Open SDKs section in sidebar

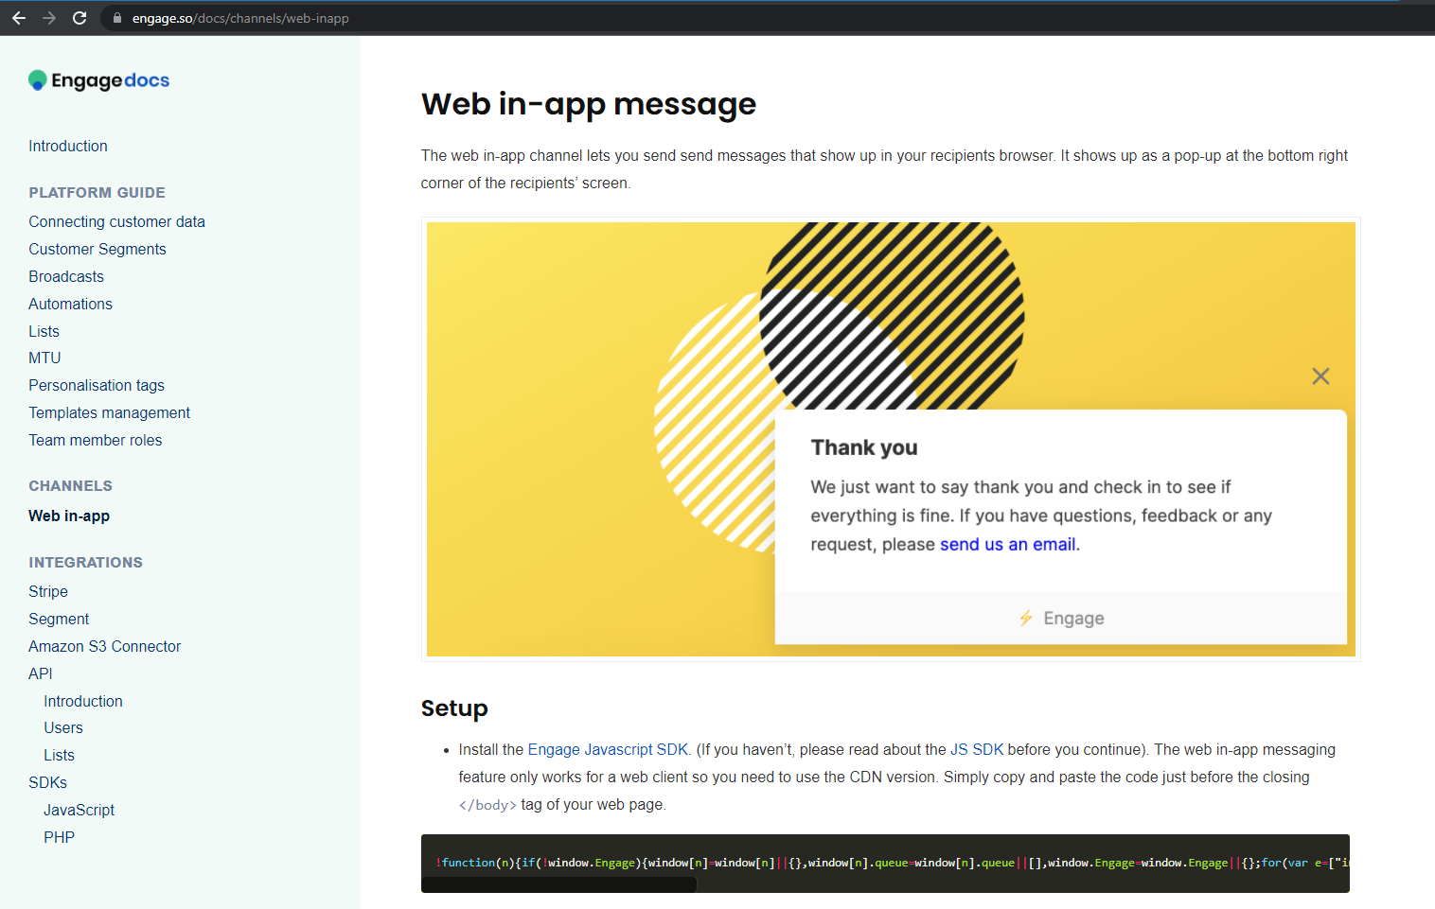(47, 782)
